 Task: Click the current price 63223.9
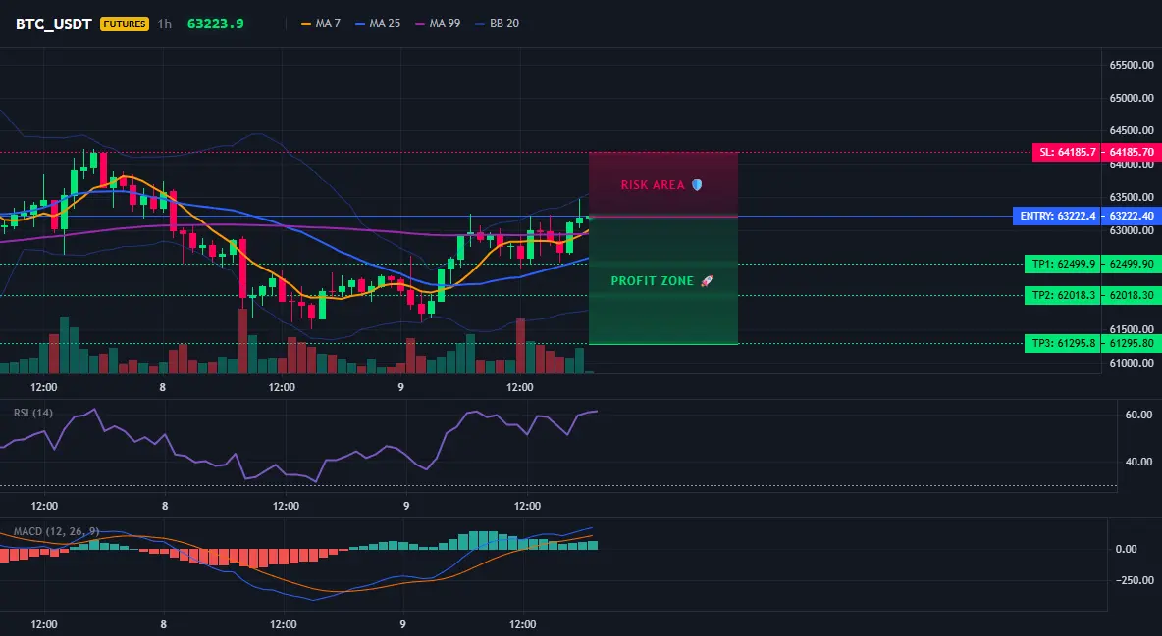(x=216, y=24)
